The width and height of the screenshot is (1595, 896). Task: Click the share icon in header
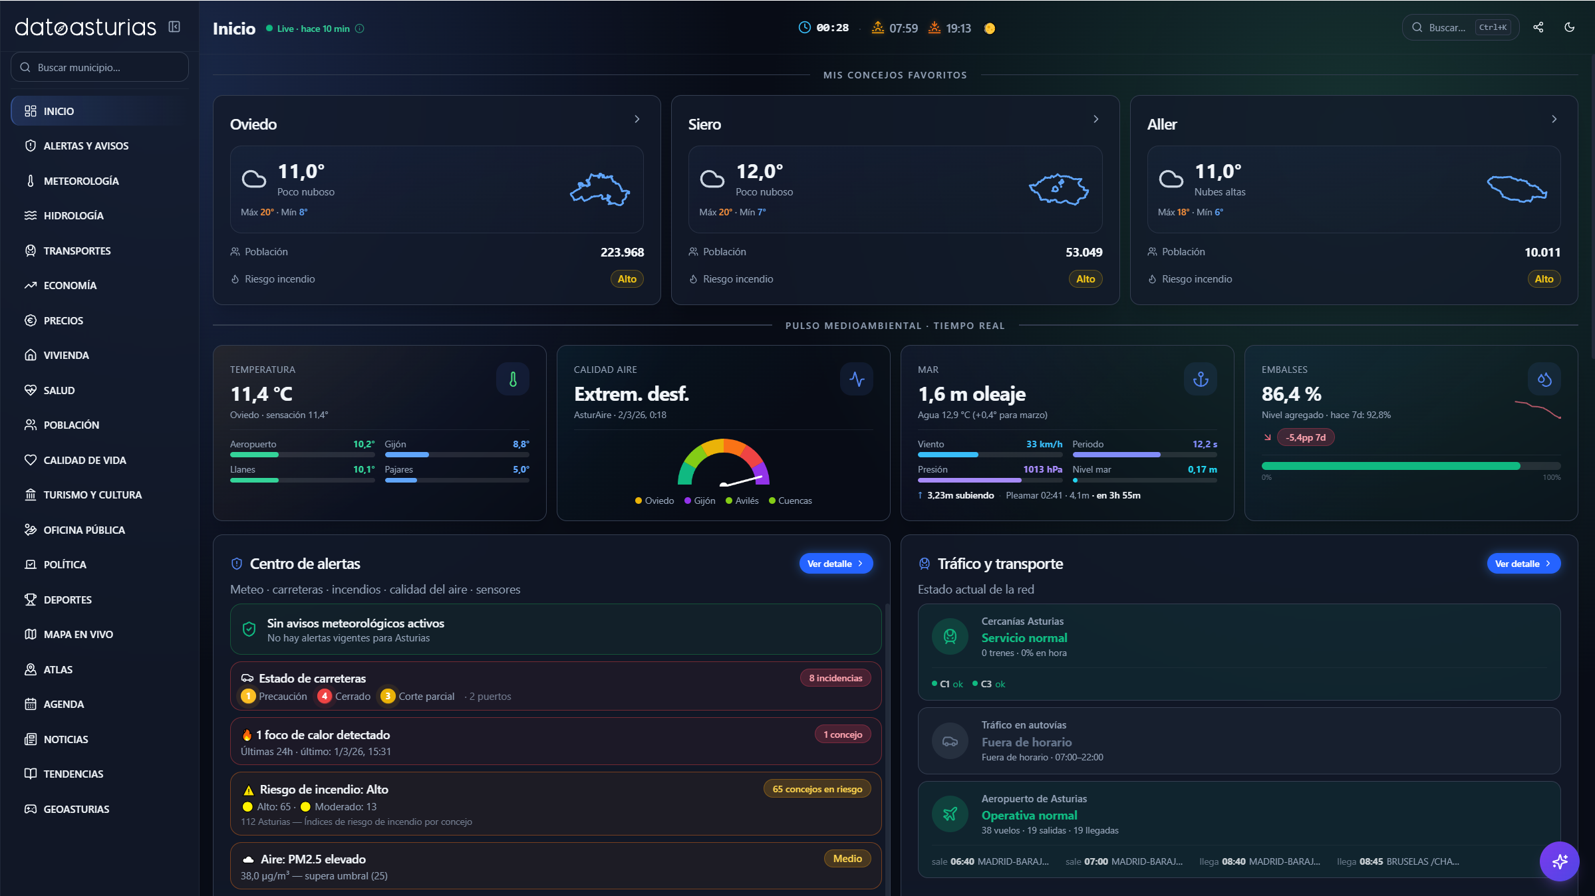(1538, 27)
